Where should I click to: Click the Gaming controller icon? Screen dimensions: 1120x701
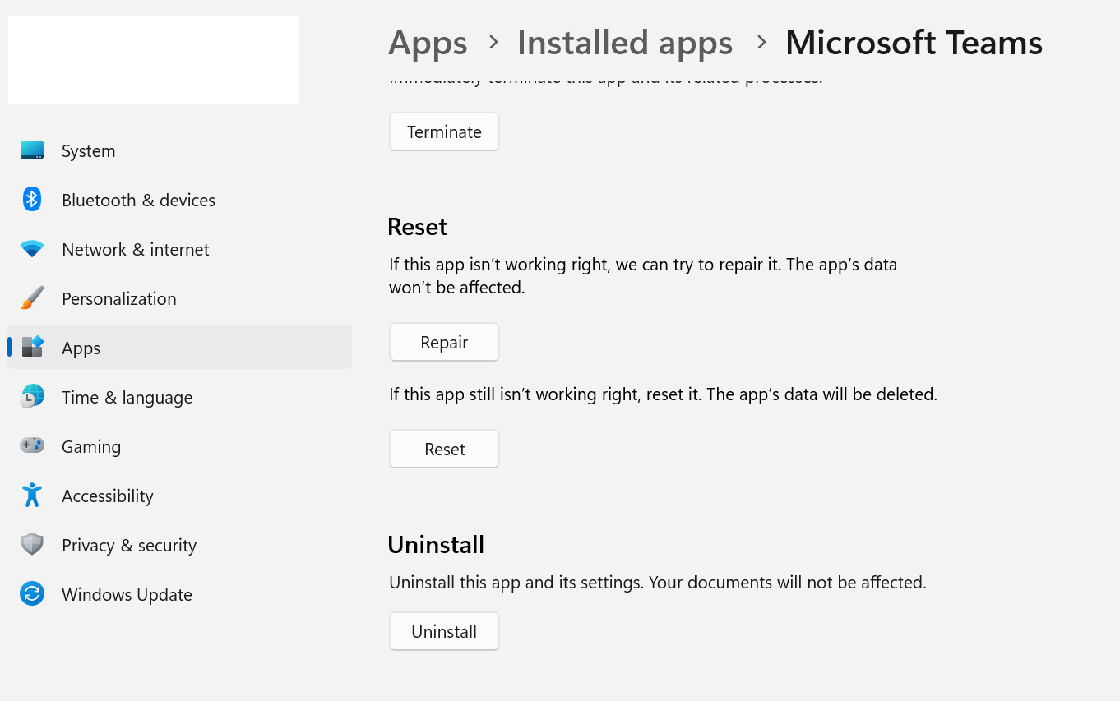coord(32,446)
